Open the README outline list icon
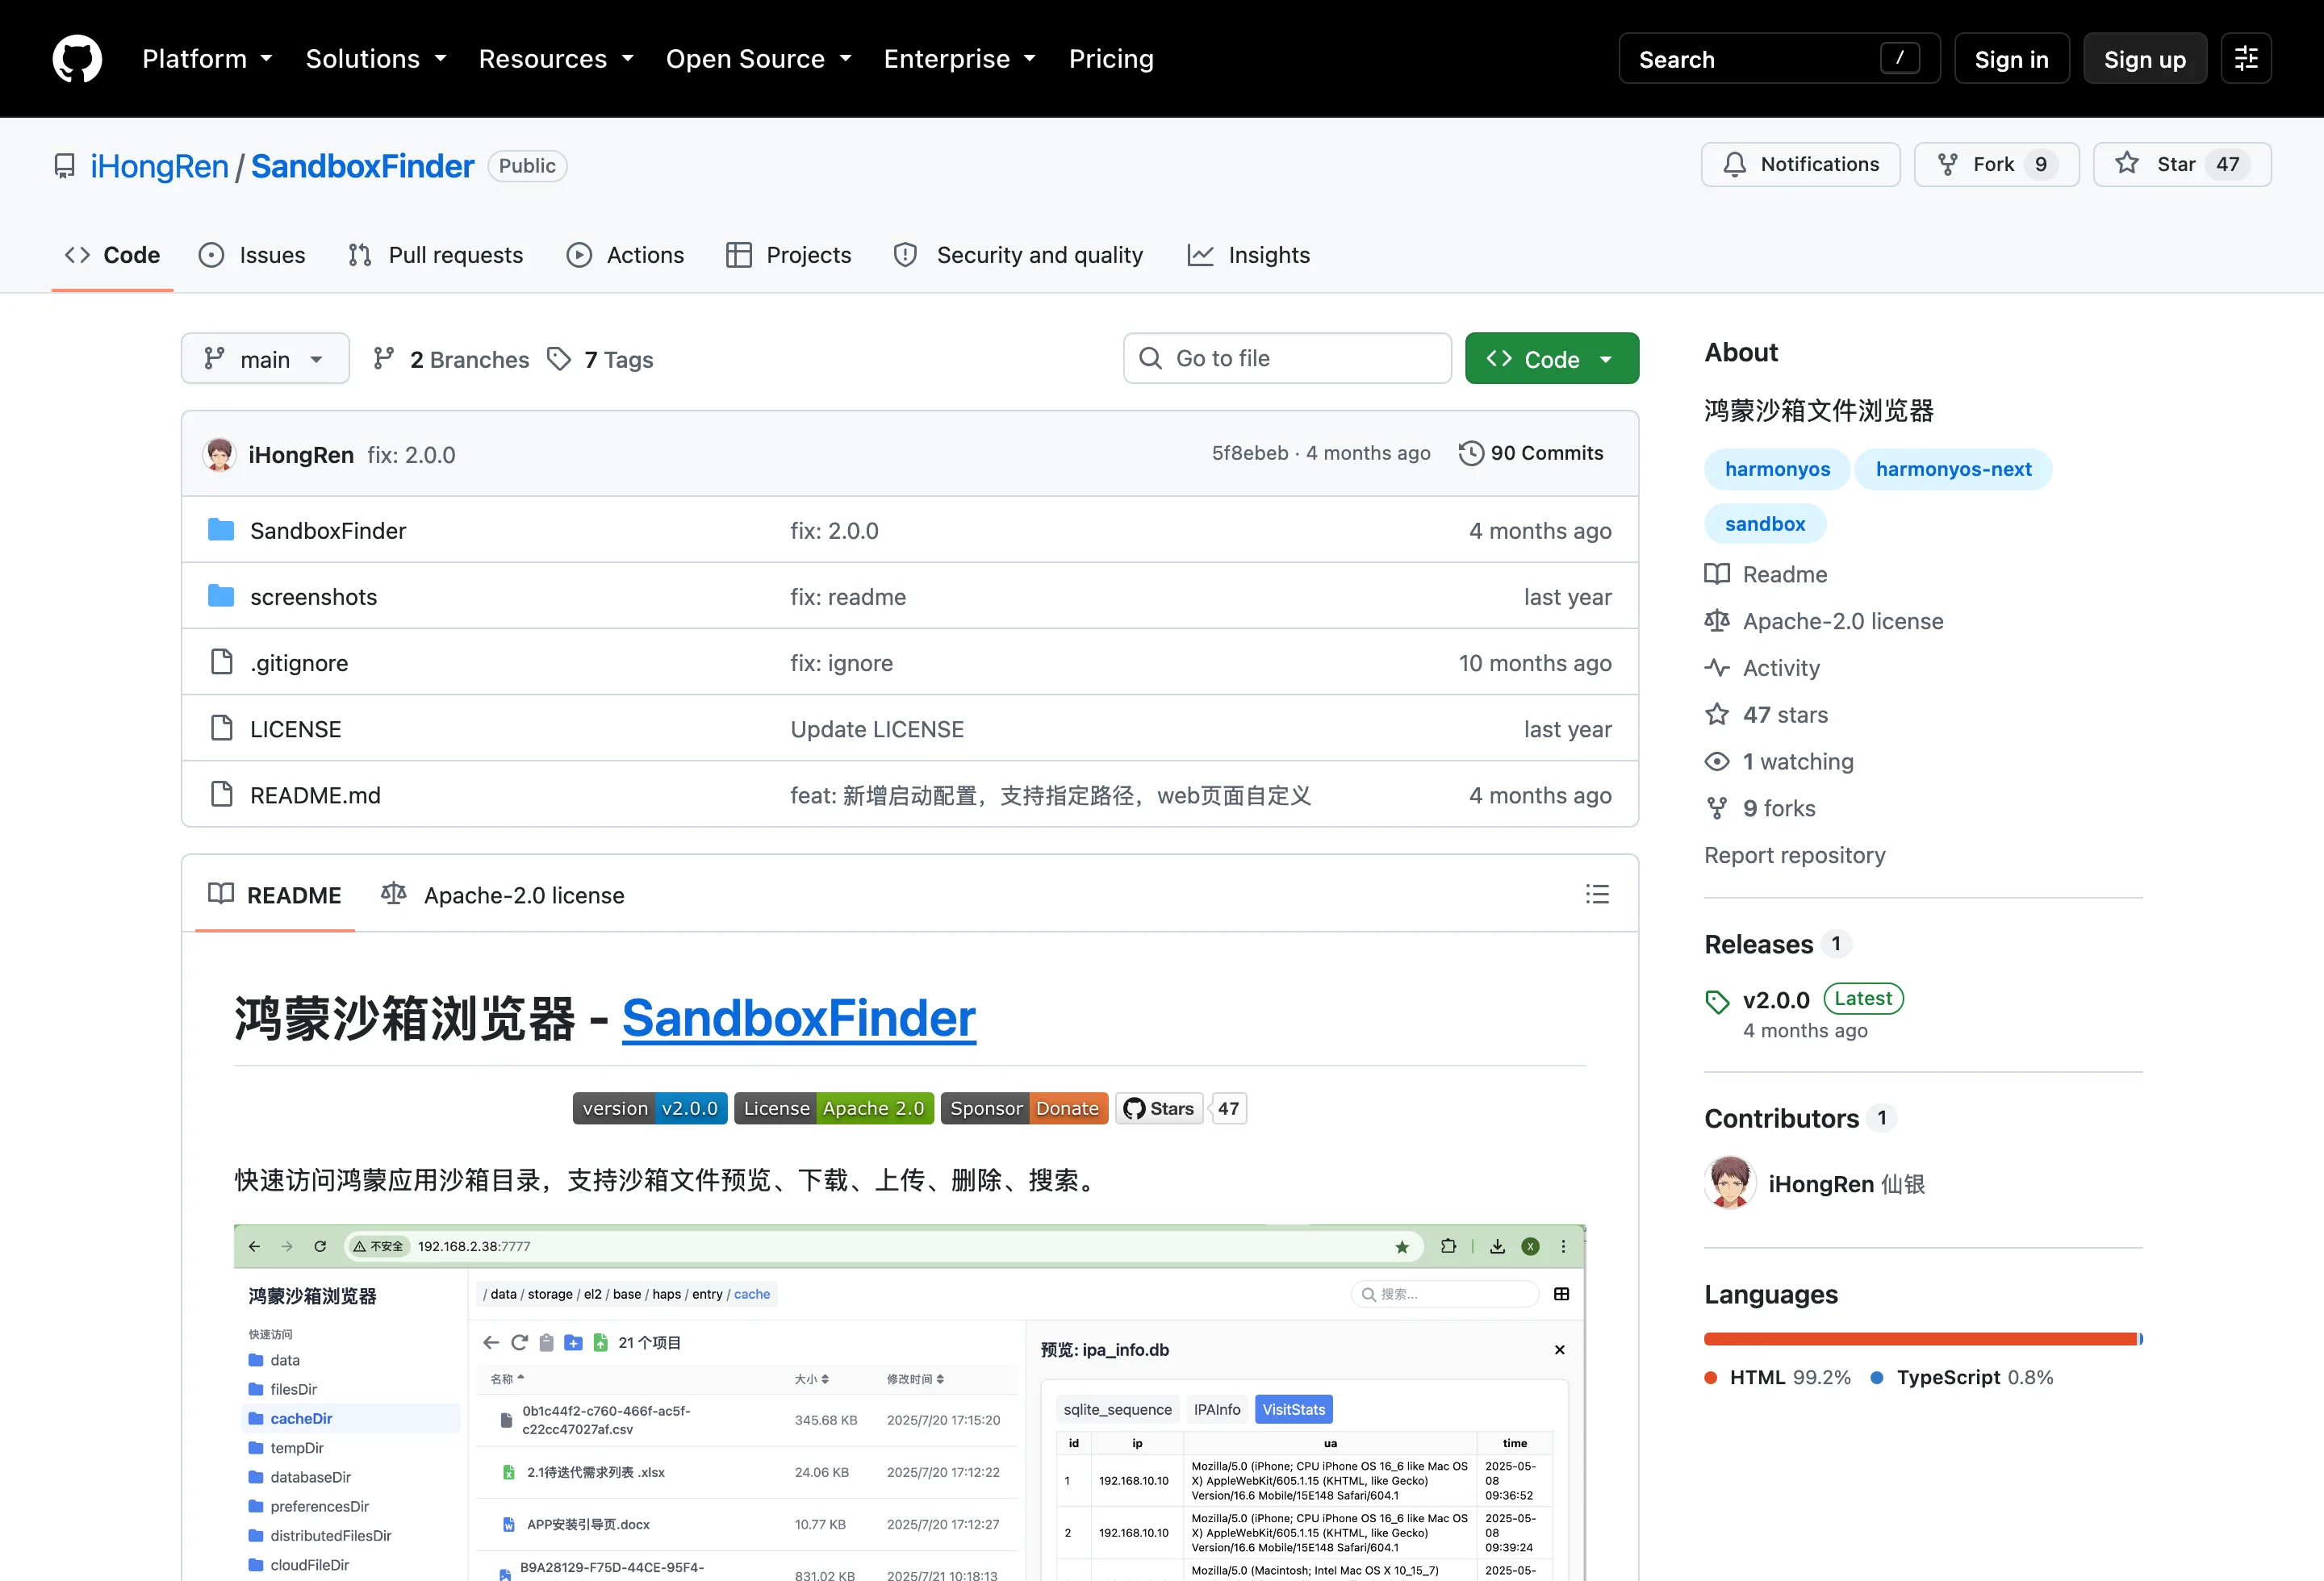 (x=1597, y=895)
